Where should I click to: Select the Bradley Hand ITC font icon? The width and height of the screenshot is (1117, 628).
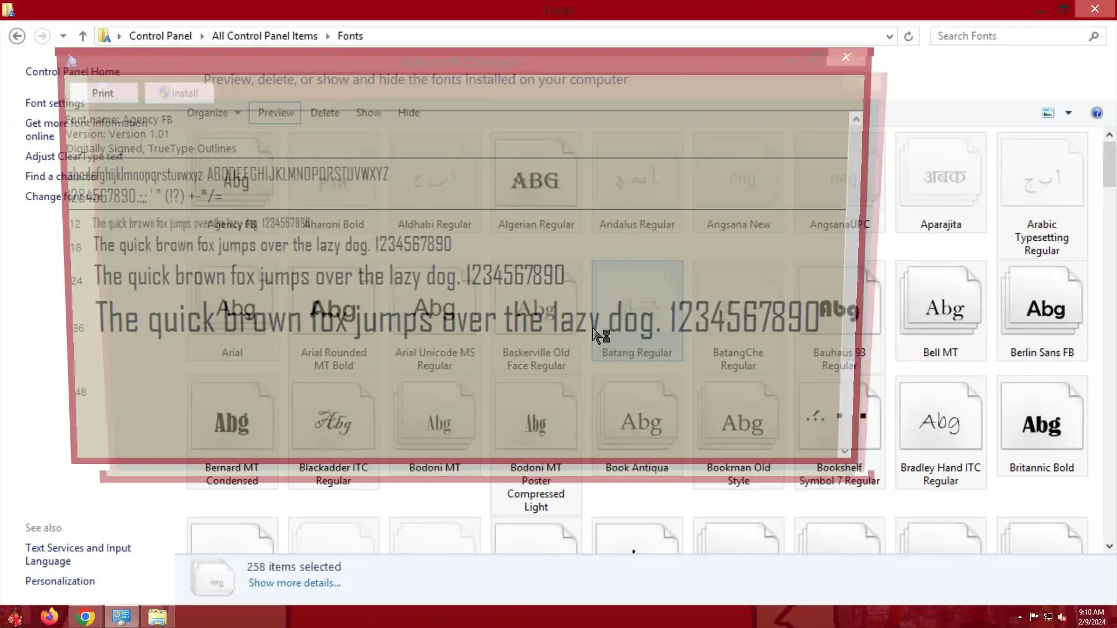pyautogui.click(x=940, y=418)
